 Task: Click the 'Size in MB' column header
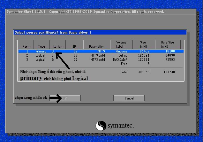click(143, 44)
